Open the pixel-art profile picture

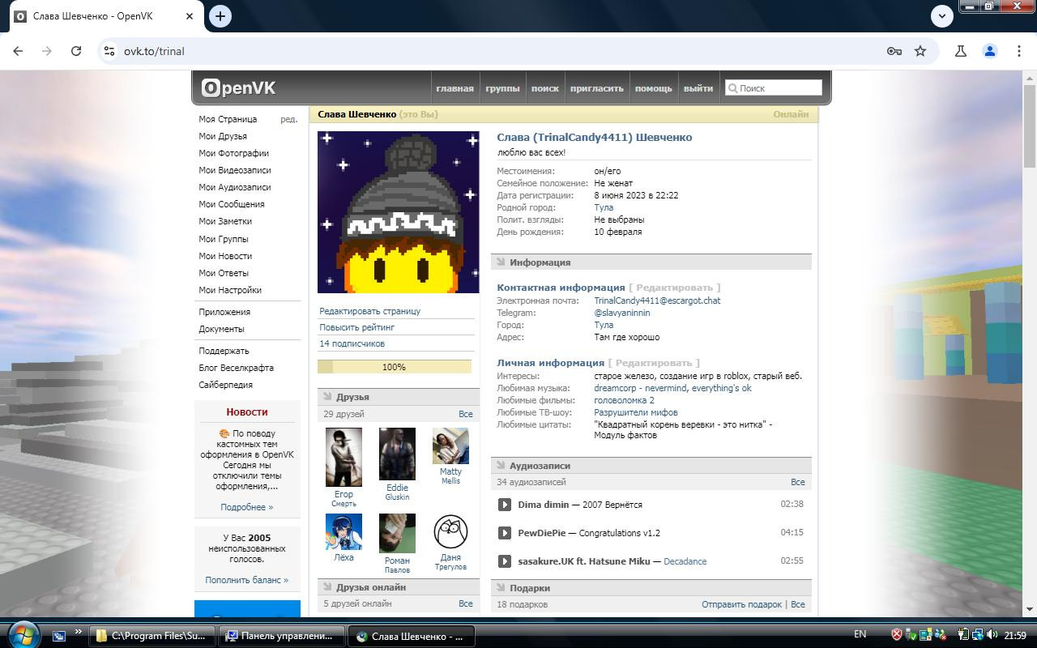coord(398,212)
